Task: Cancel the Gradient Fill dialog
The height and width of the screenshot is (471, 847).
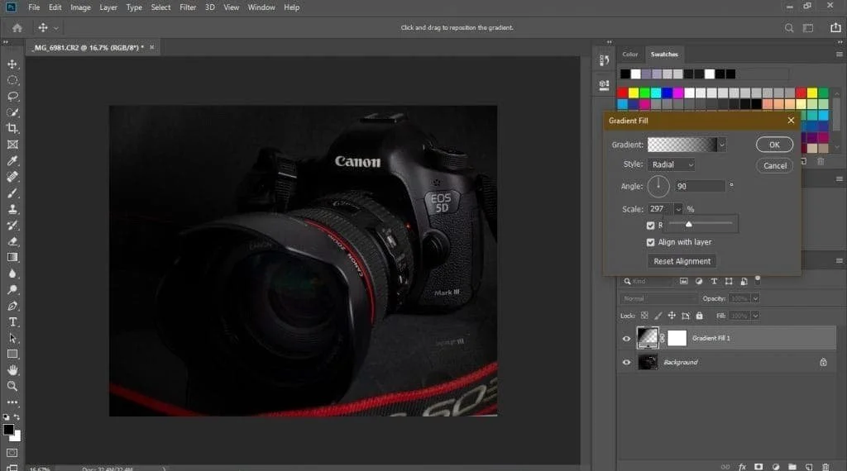Action: [x=774, y=165]
